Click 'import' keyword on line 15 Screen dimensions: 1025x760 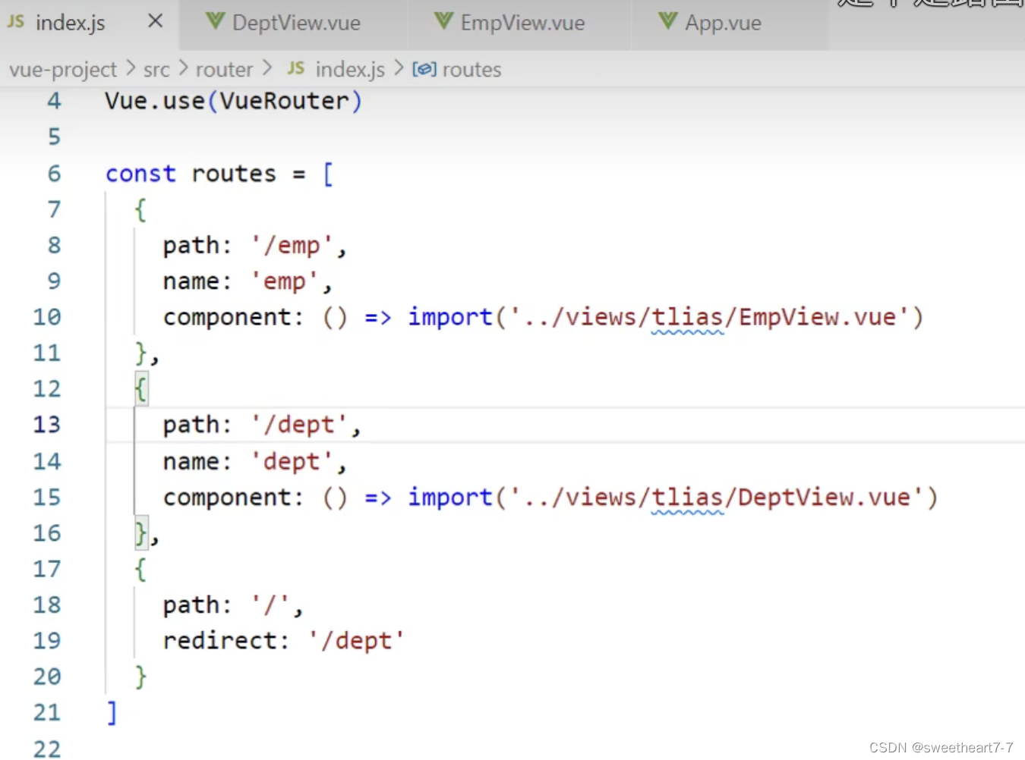tap(450, 498)
